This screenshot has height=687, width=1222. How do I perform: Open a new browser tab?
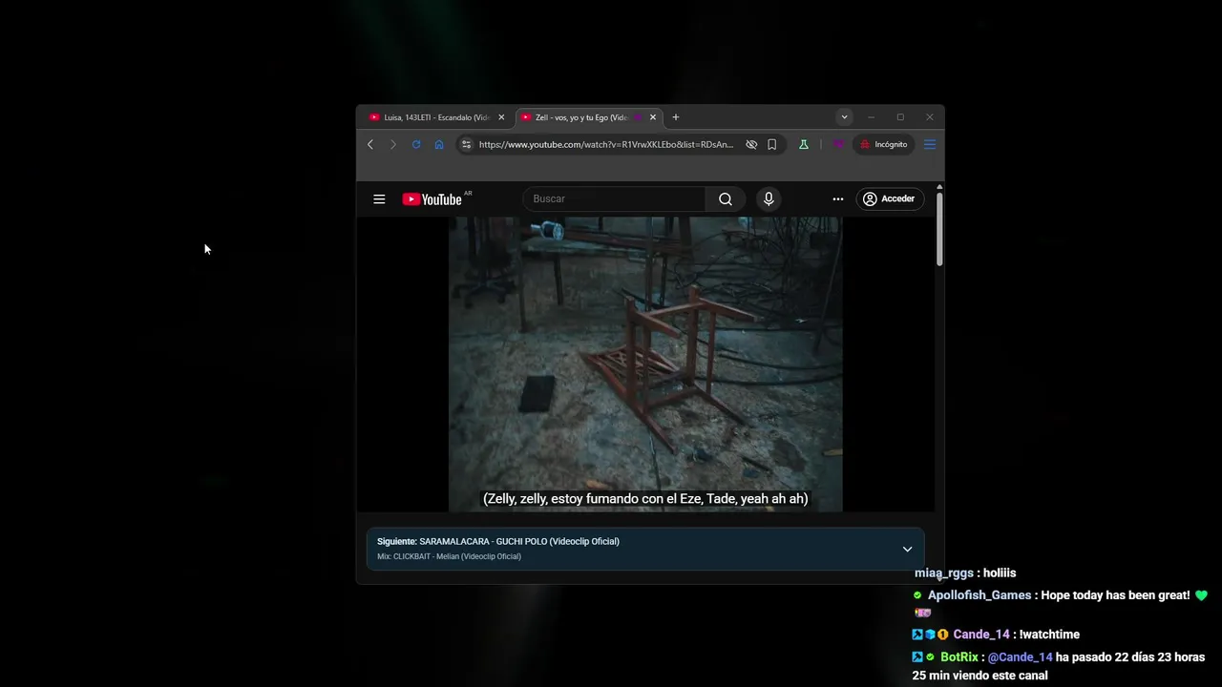[x=676, y=117]
